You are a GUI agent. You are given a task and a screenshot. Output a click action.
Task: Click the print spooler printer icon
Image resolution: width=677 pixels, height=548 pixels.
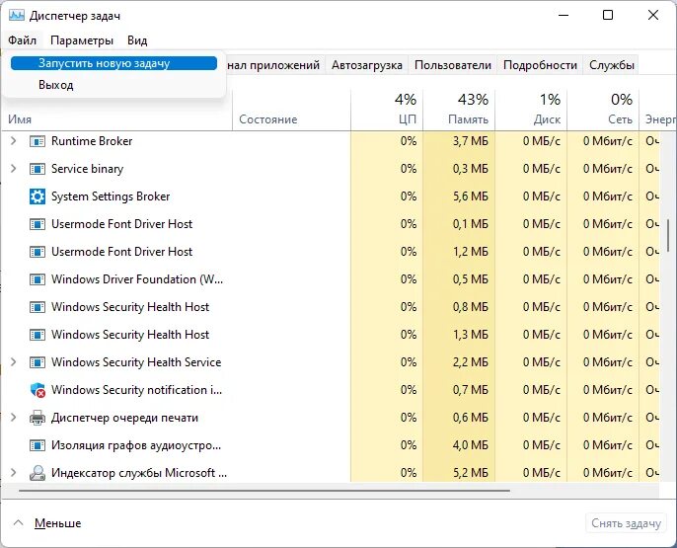(x=38, y=418)
